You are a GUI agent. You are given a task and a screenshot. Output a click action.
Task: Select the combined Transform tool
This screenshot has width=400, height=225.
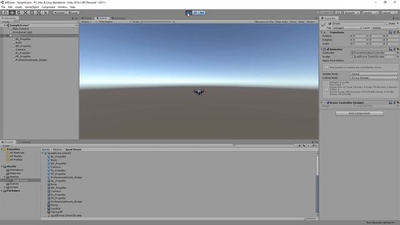click(39, 12)
